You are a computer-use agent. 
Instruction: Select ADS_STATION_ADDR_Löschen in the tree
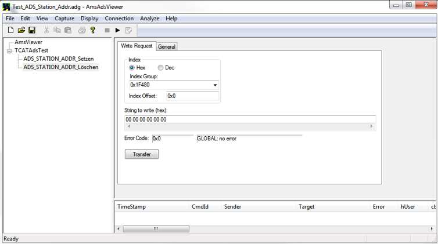click(60, 67)
